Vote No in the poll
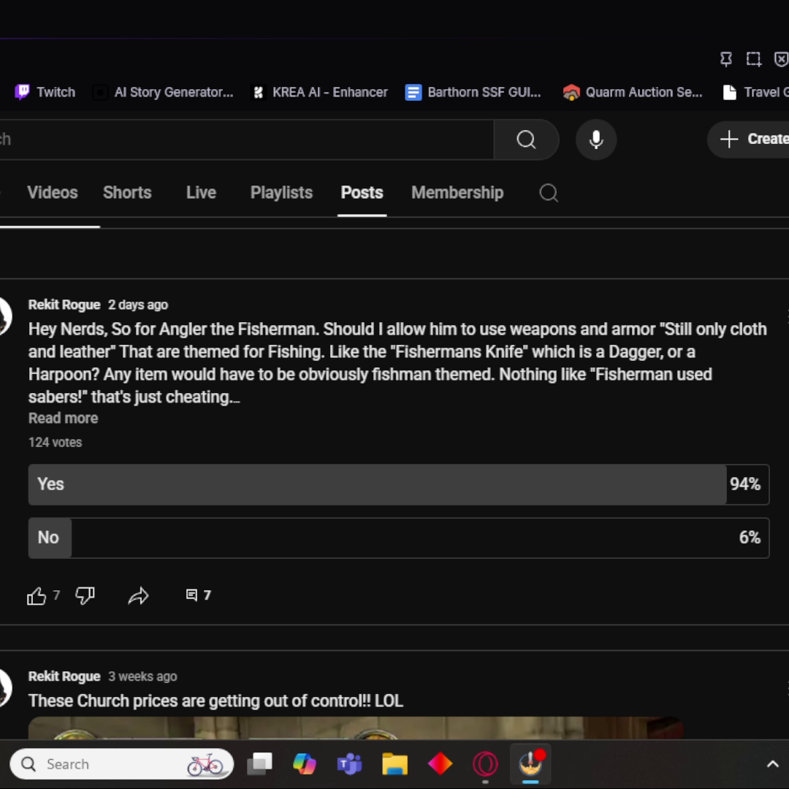Viewport: 789px width, 789px height. 398,538
